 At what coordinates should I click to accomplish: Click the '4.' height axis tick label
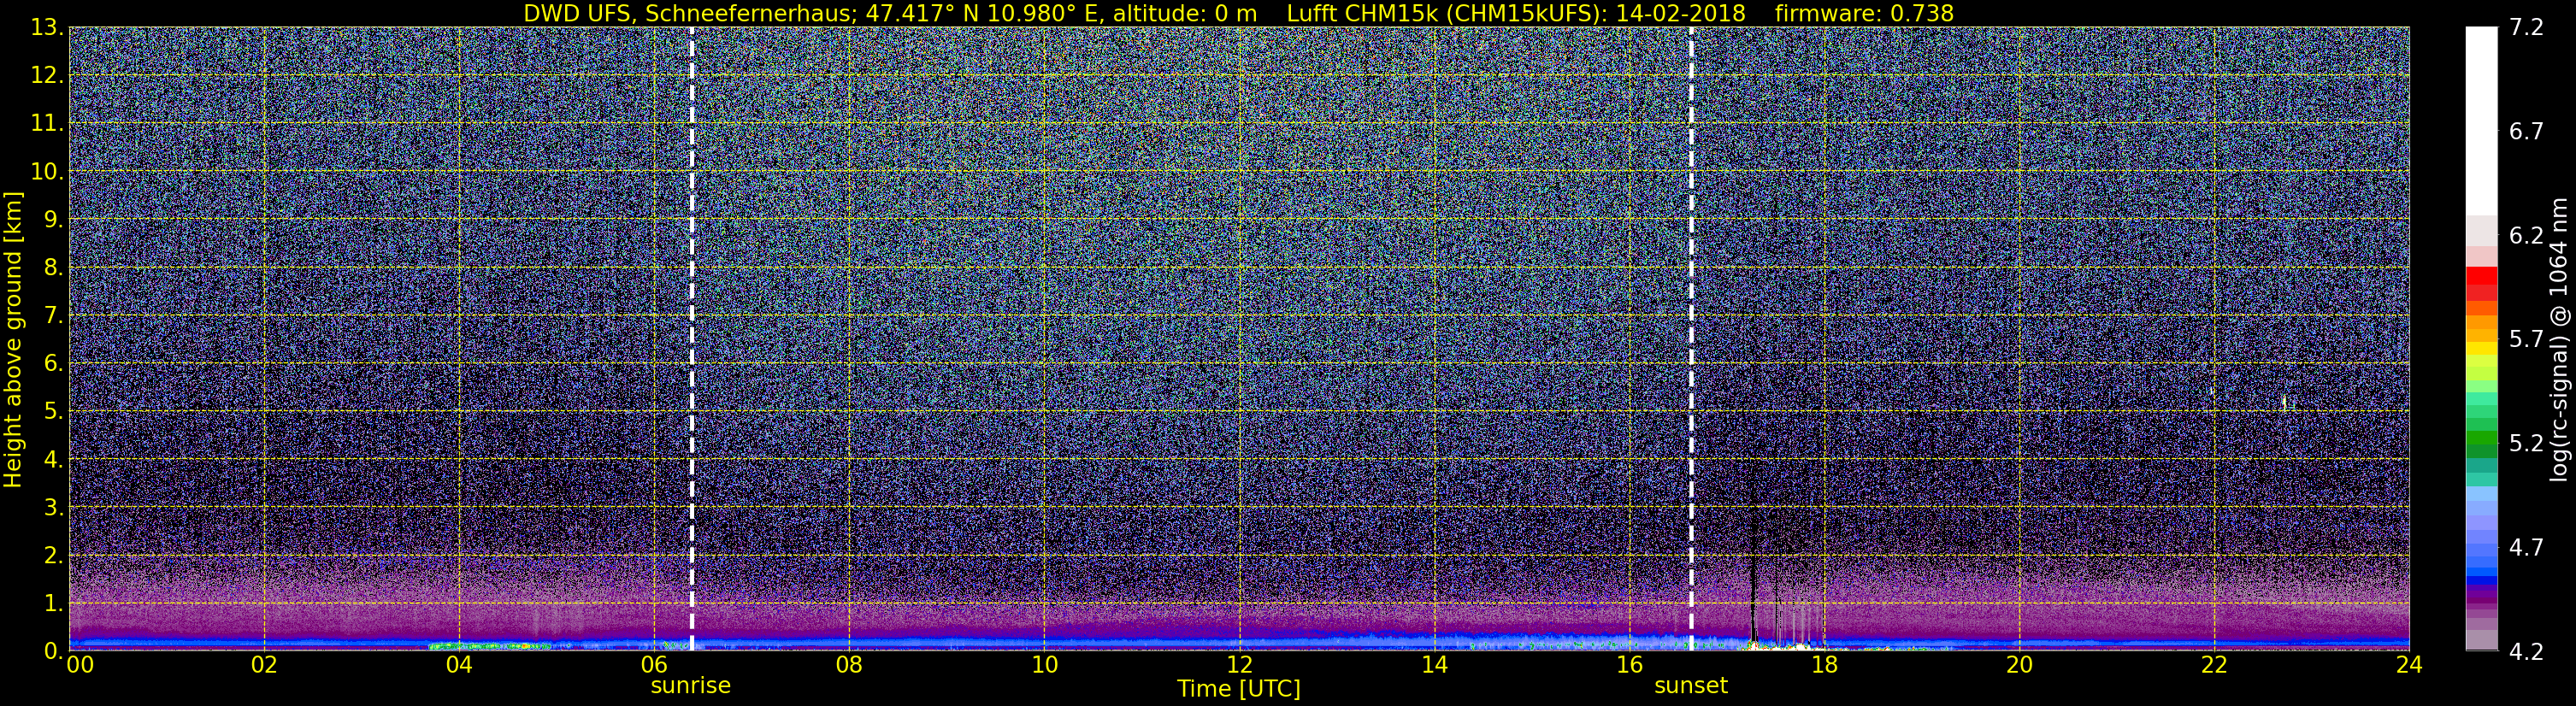click(53, 460)
